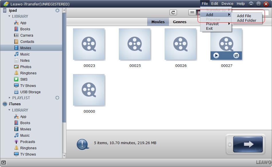Close the Leawo iTransfer window
272x167 pixels.
click(266, 4)
